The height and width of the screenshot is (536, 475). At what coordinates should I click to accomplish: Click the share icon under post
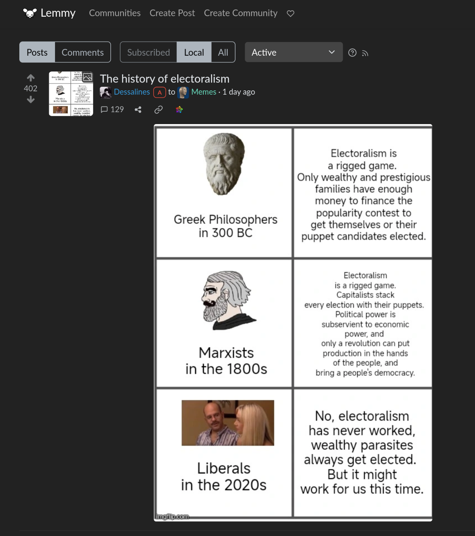pyautogui.click(x=138, y=110)
